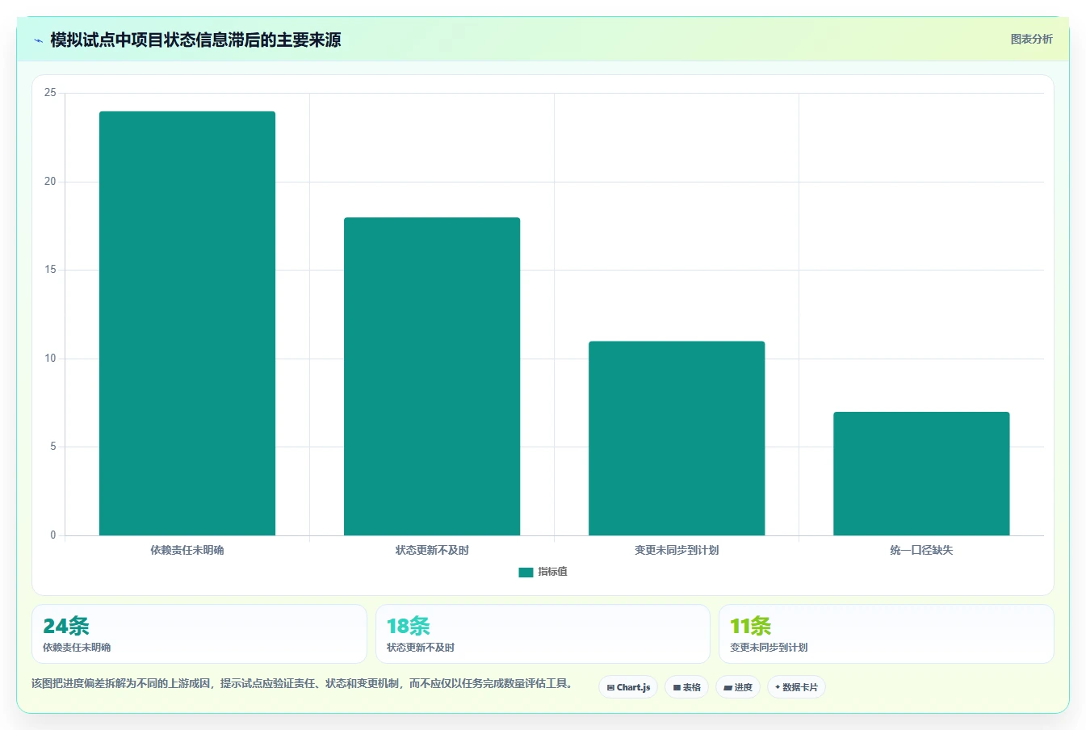
Task: Open the 11条 stat card
Action: tap(887, 634)
